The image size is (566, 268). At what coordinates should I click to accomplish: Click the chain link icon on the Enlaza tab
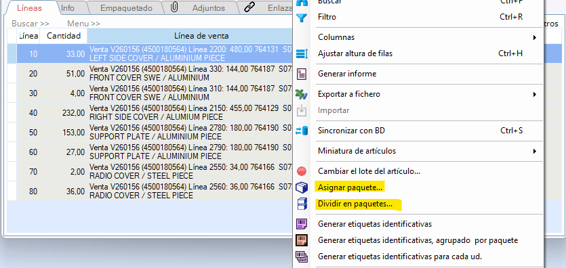249,7
